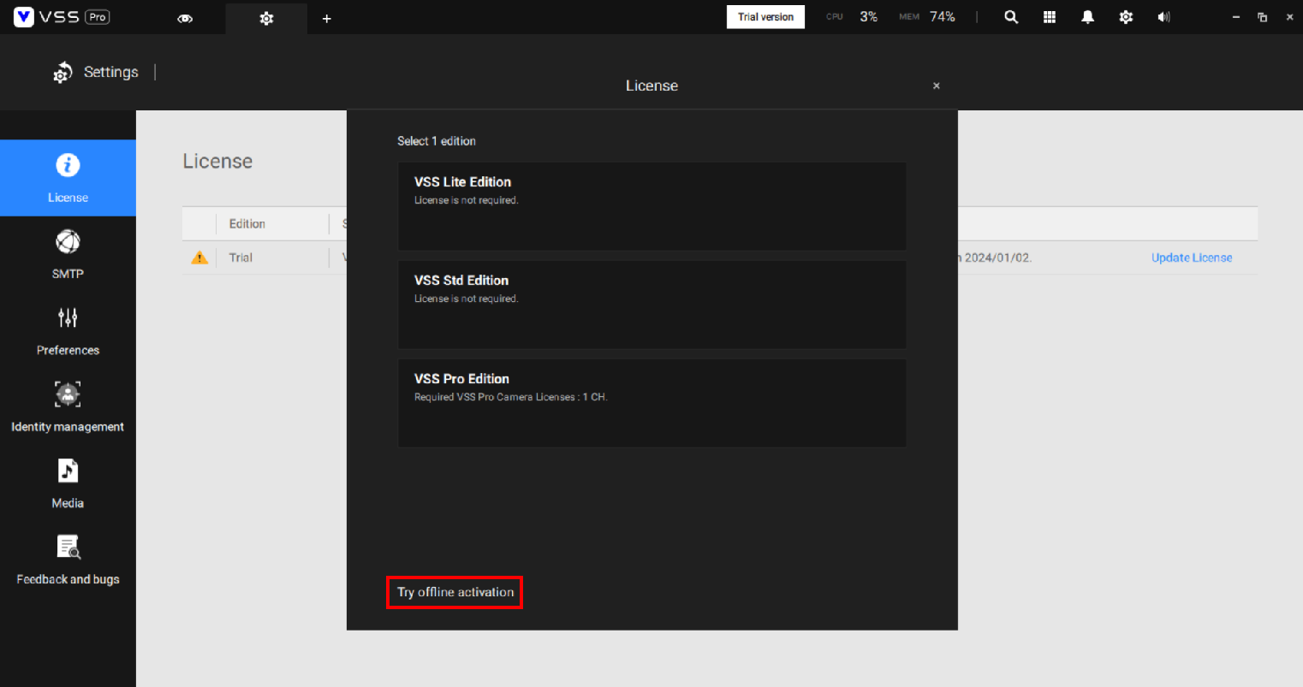
Task: Open Preferences in the sidebar
Action: 68,331
